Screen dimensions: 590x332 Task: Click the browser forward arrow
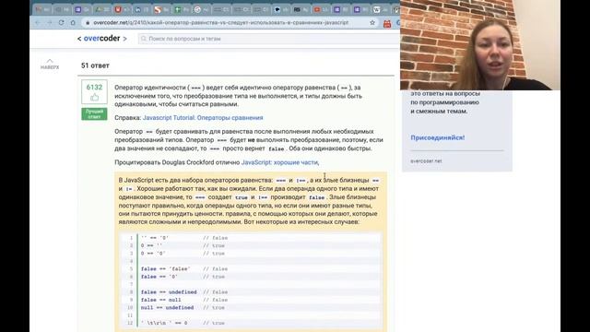(x=49, y=22)
